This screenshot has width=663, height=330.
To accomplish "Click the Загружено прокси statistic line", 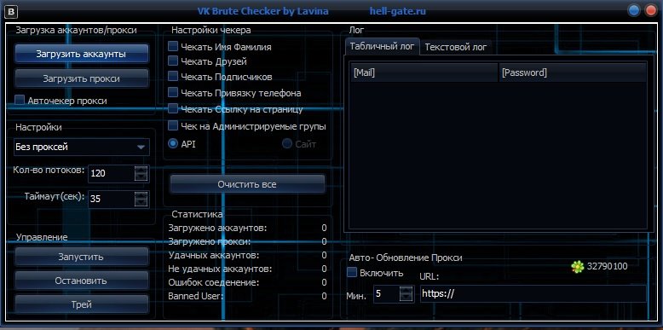I will click(247, 241).
